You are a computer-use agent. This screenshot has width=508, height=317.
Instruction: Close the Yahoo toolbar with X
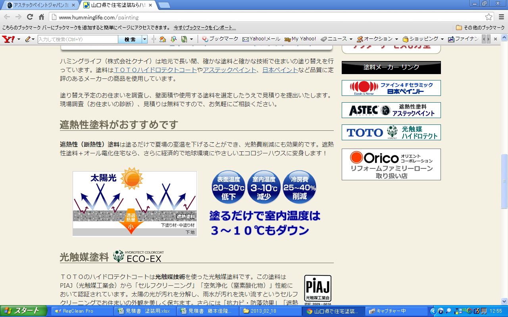pyautogui.click(x=495, y=39)
